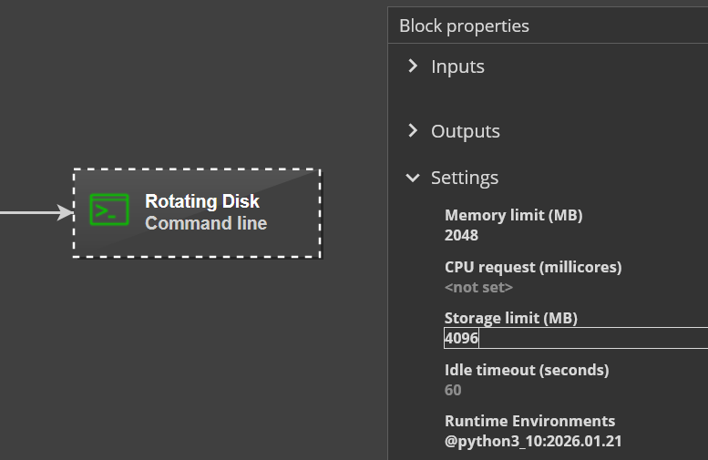Expand the Outputs section chevron
This screenshot has width=708, height=460.
(x=413, y=131)
